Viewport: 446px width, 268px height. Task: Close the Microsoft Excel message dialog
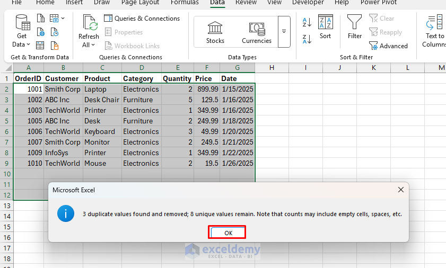[x=401, y=190]
